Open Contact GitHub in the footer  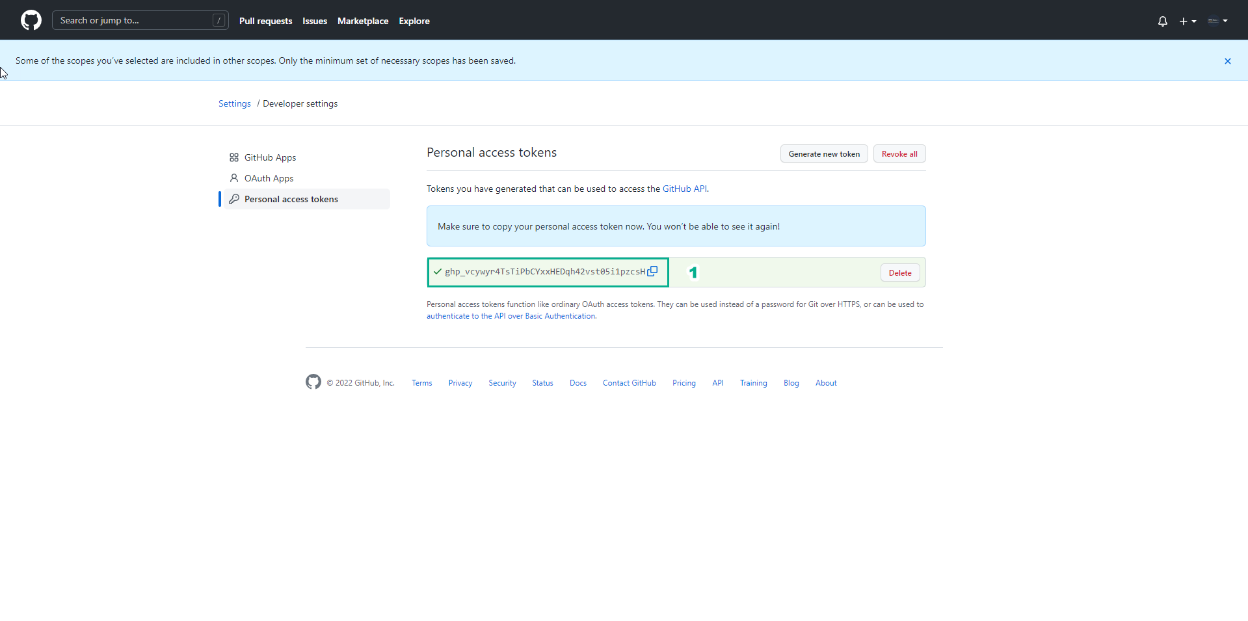coord(630,383)
